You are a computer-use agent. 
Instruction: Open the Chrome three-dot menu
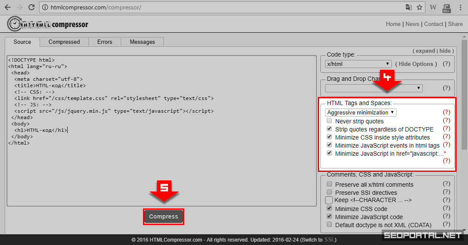point(460,7)
